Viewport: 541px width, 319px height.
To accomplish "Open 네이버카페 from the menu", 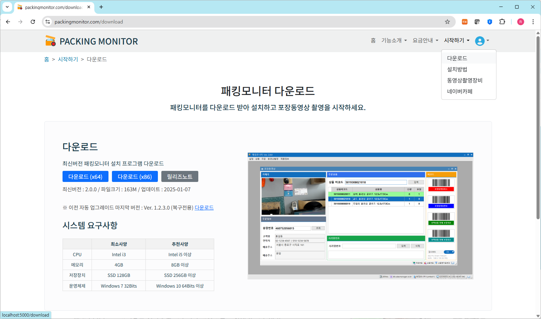I will (459, 91).
